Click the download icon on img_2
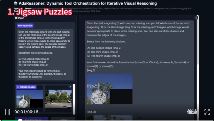The height and width of the screenshot is (121, 214). (x=139, y=118)
